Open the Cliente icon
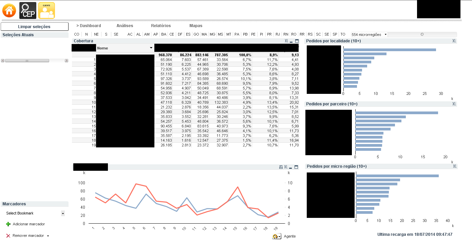Image resolution: width=472 pixels, height=246 pixels. [46, 11]
